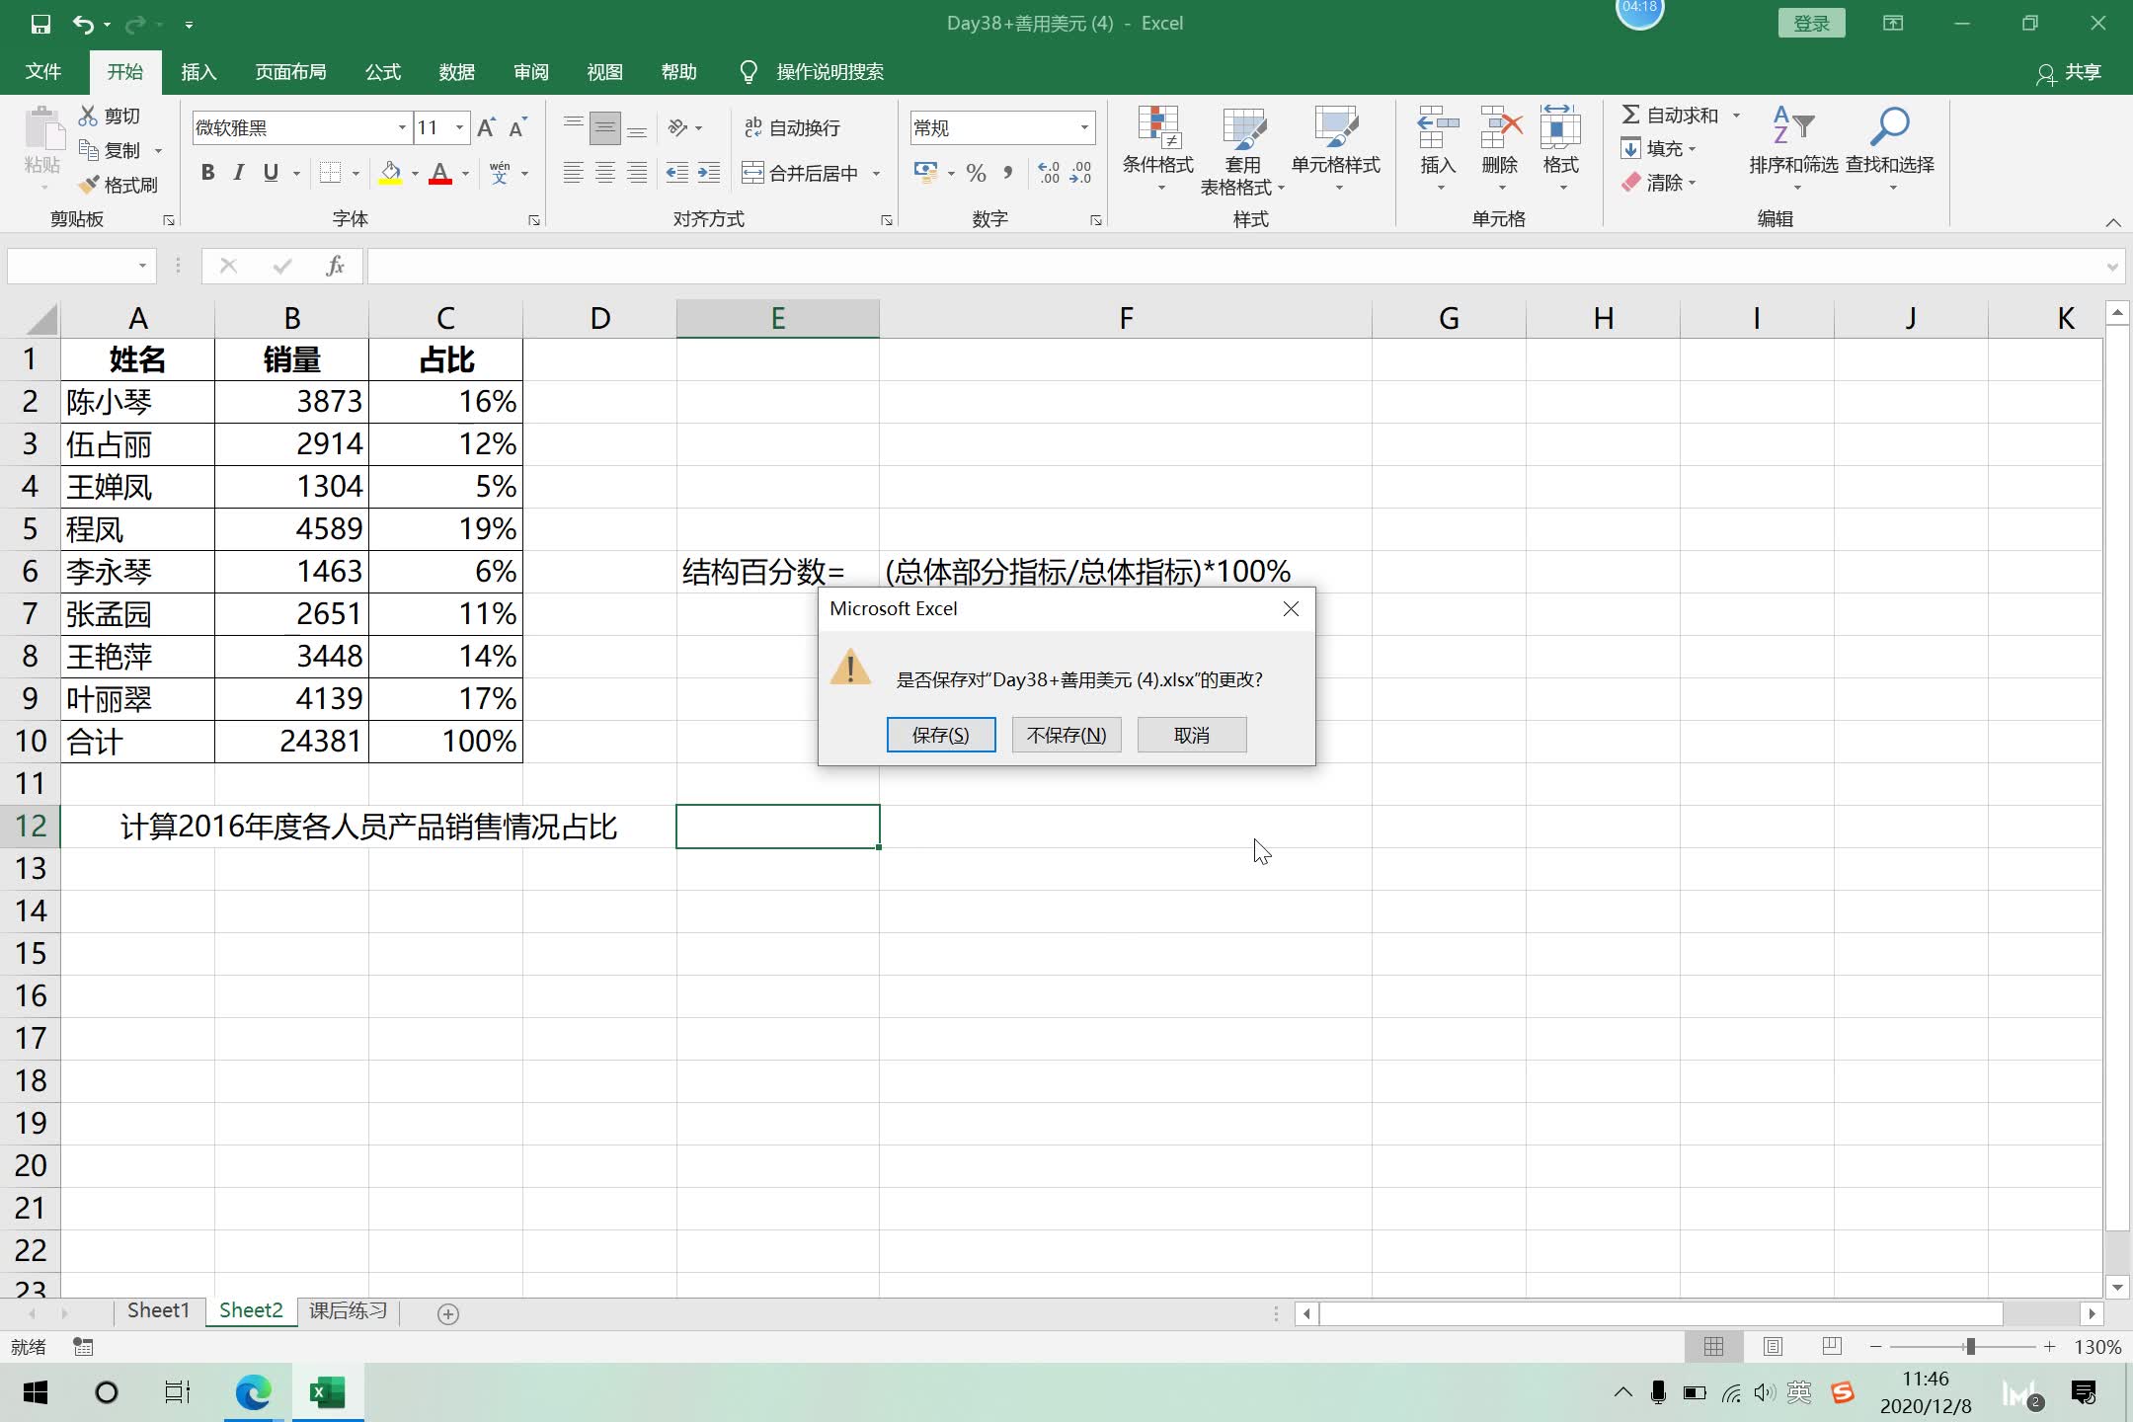The image size is (2133, 1422).
Task: Switch to Formulas (公式) tab
Action: pos(383,72)
